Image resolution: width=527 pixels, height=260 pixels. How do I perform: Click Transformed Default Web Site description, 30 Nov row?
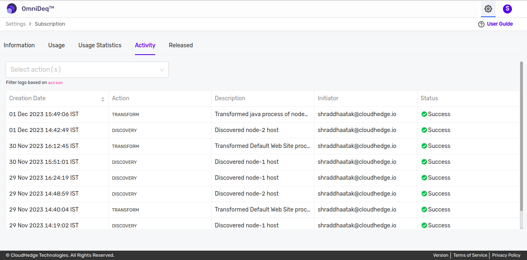(263, 146)
